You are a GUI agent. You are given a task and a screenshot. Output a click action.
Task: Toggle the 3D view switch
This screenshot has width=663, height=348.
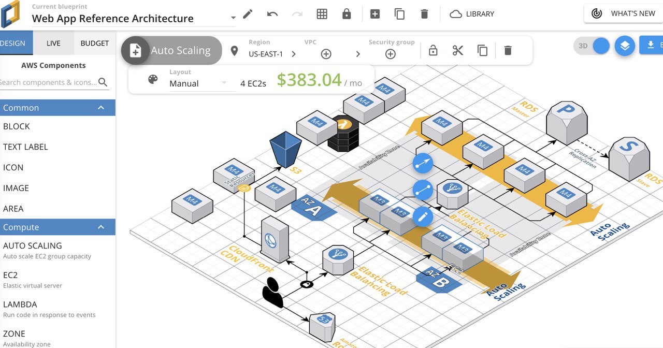click(592, 46)
